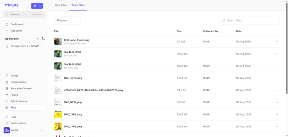Sort by Uploaded by column header
Viewport: 288px width, 137px height.
pos(210,31)
